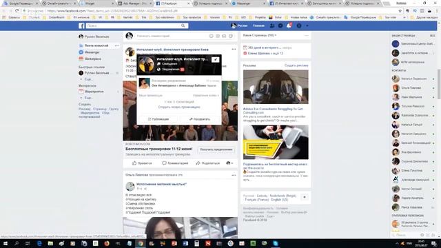Screen dimensions: 441x248
Task: Click Продвигать button in hover card
Action: point(200,119)
